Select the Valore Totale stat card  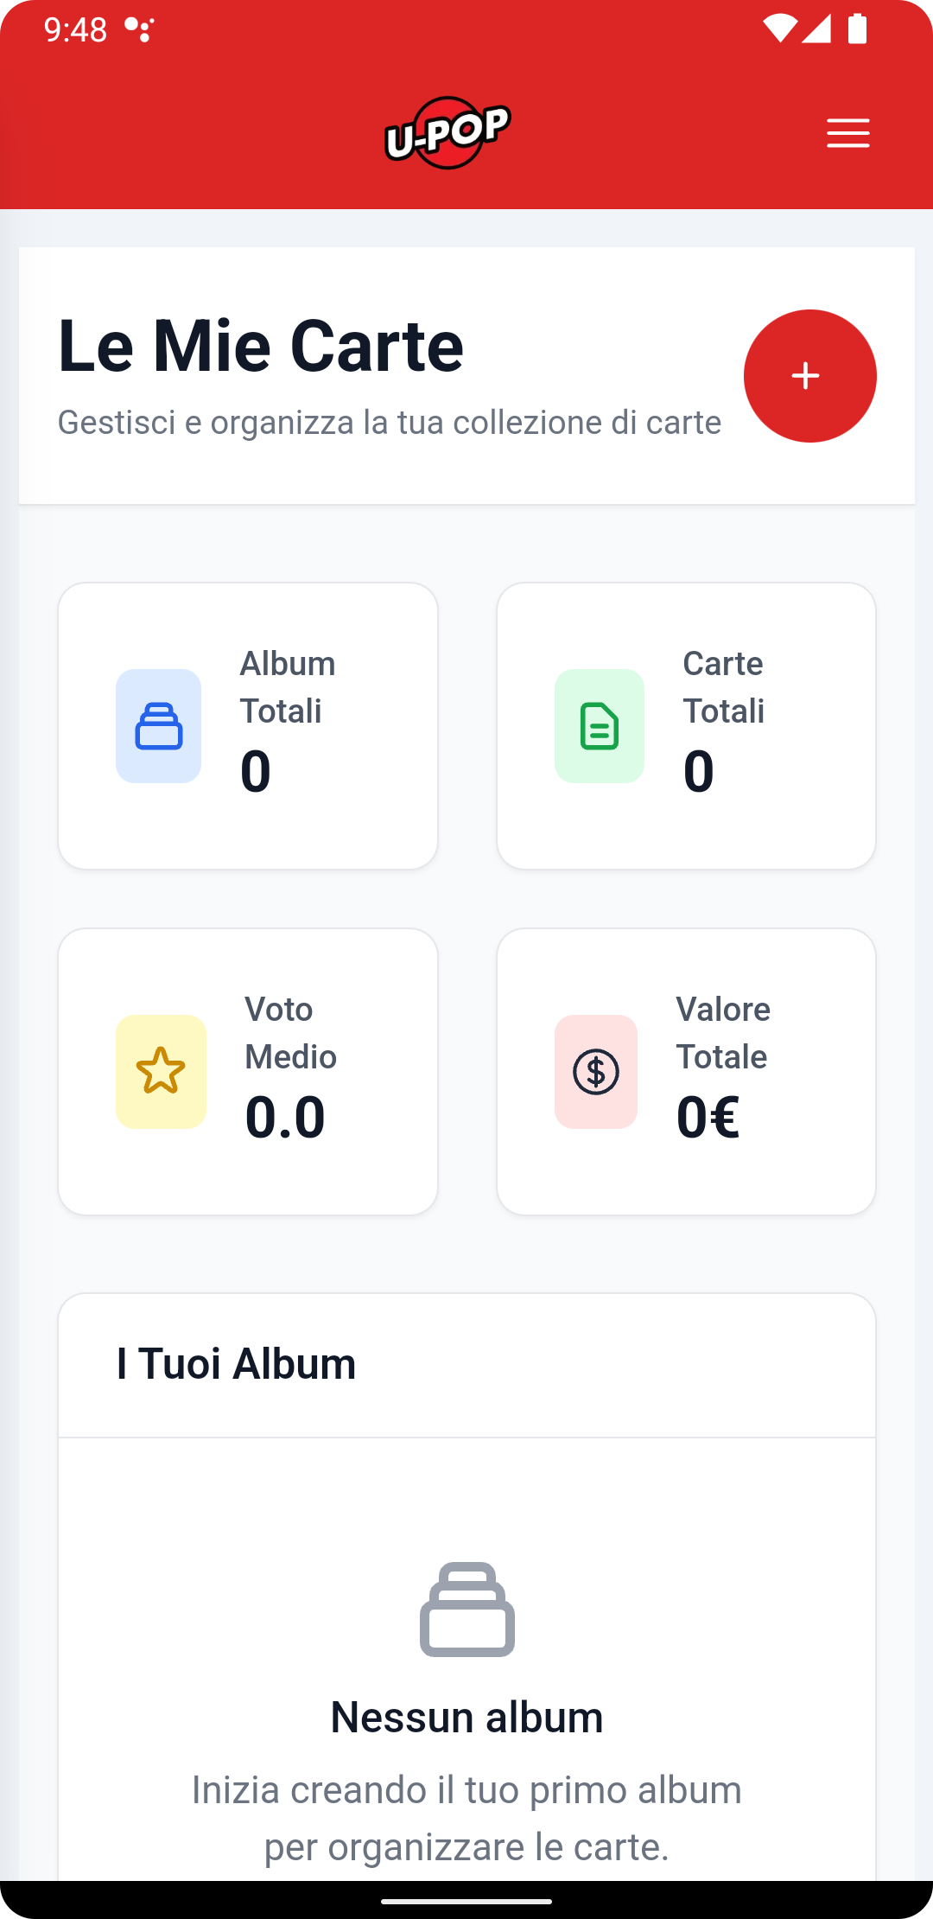click(686, 1072)
